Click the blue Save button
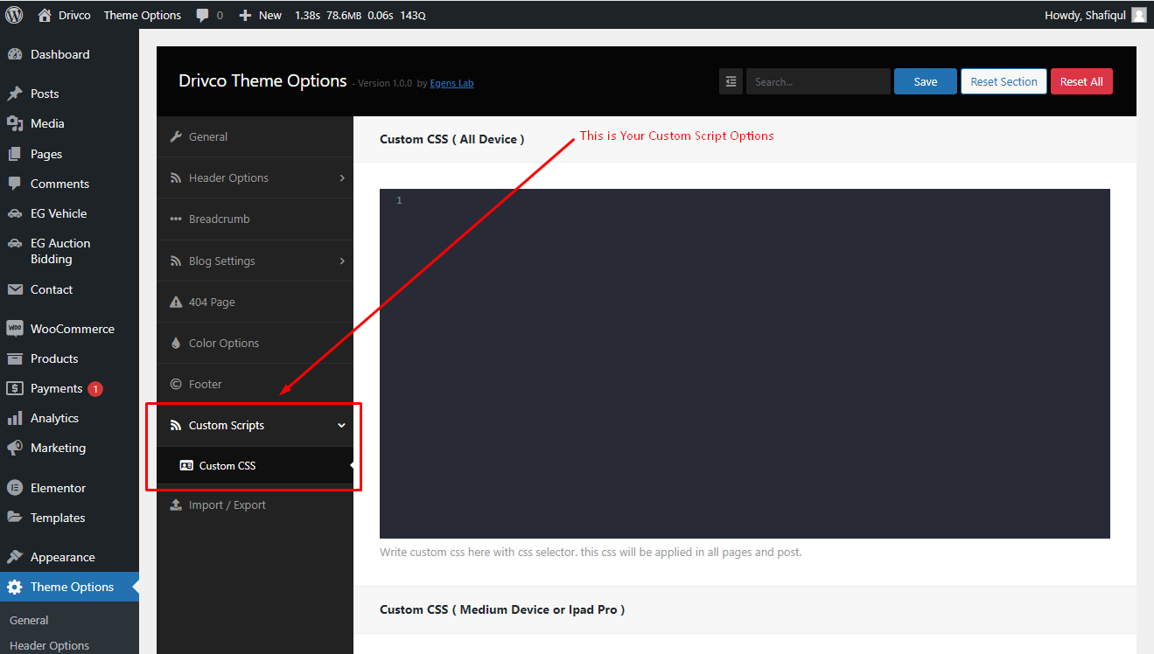The image size is (1154, 654). pyautogui.click(x=926, y=81)
